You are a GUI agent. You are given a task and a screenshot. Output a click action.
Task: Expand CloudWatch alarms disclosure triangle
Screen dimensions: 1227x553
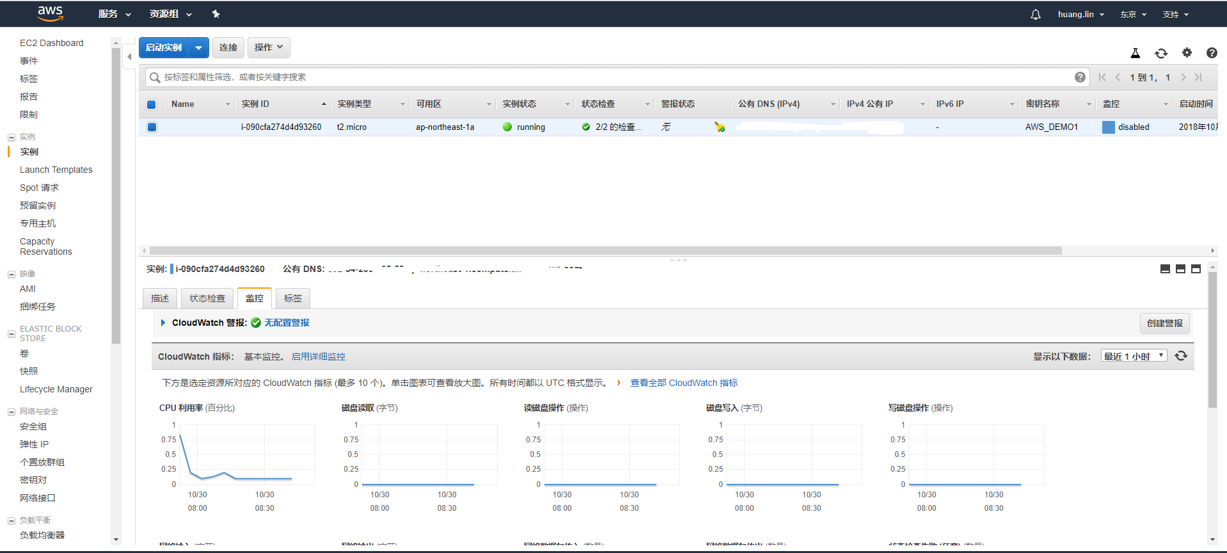point(163,323)
